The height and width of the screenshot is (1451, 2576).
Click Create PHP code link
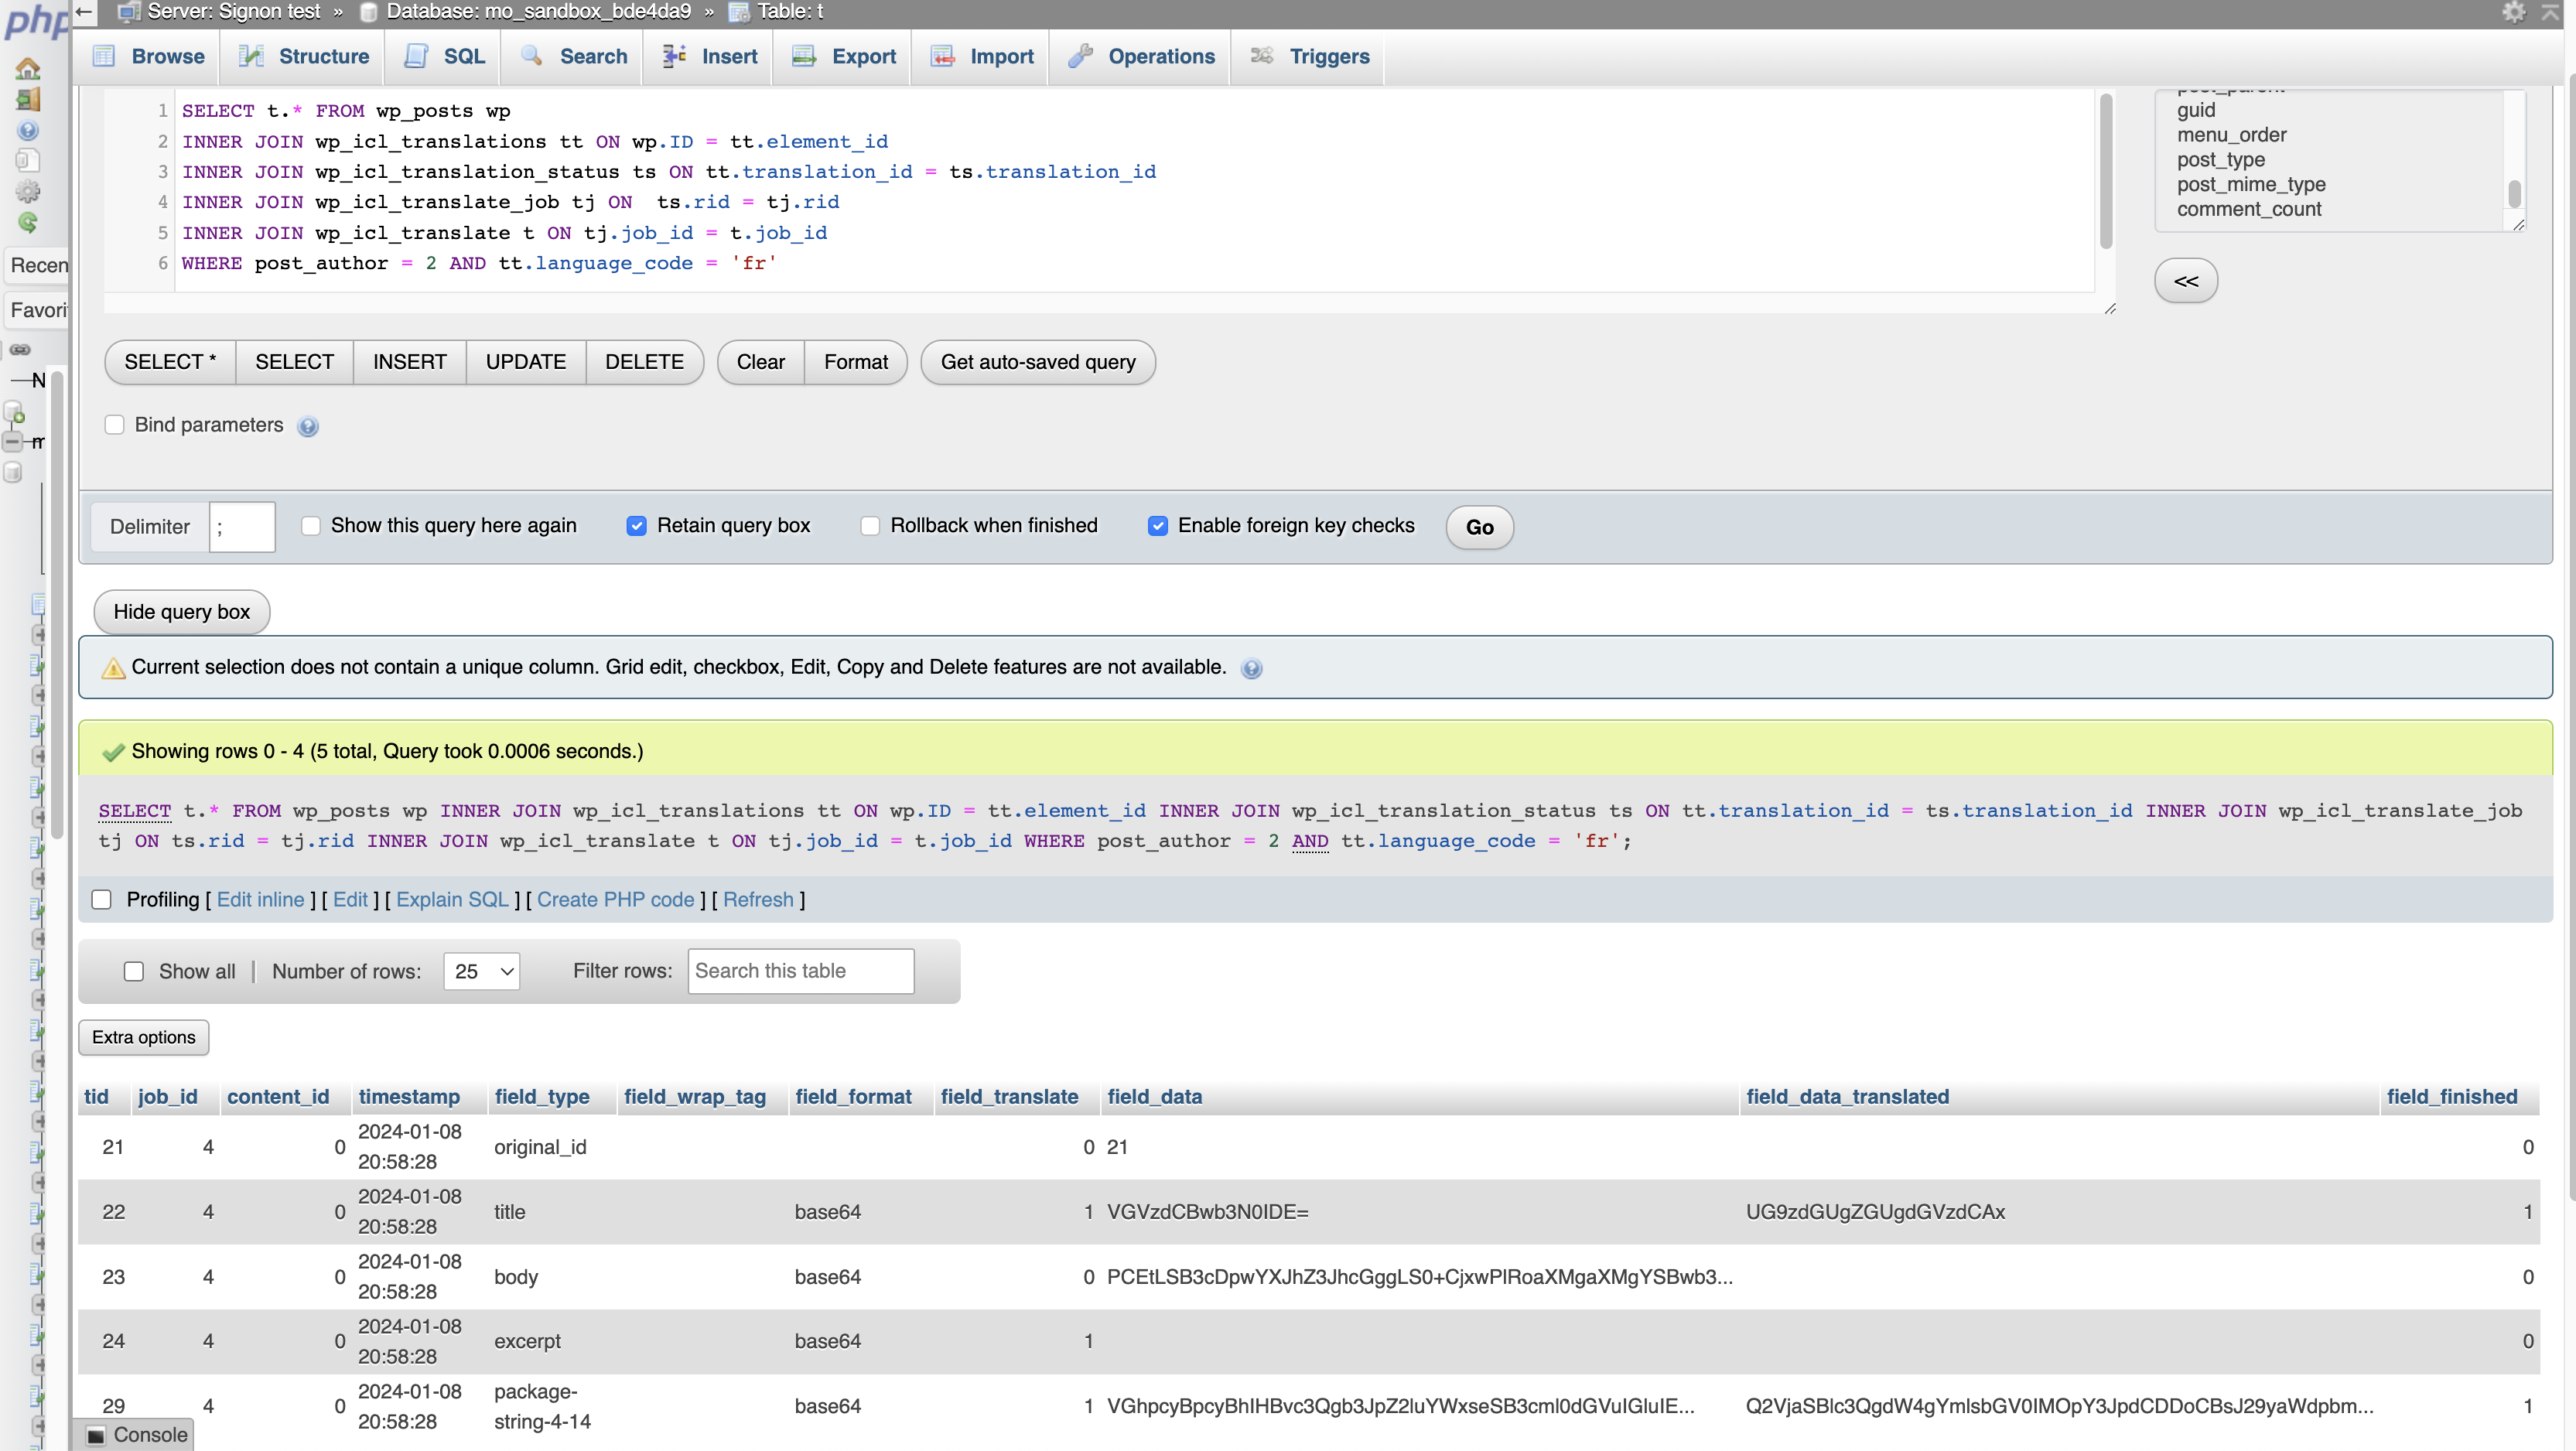pos(616,900)
